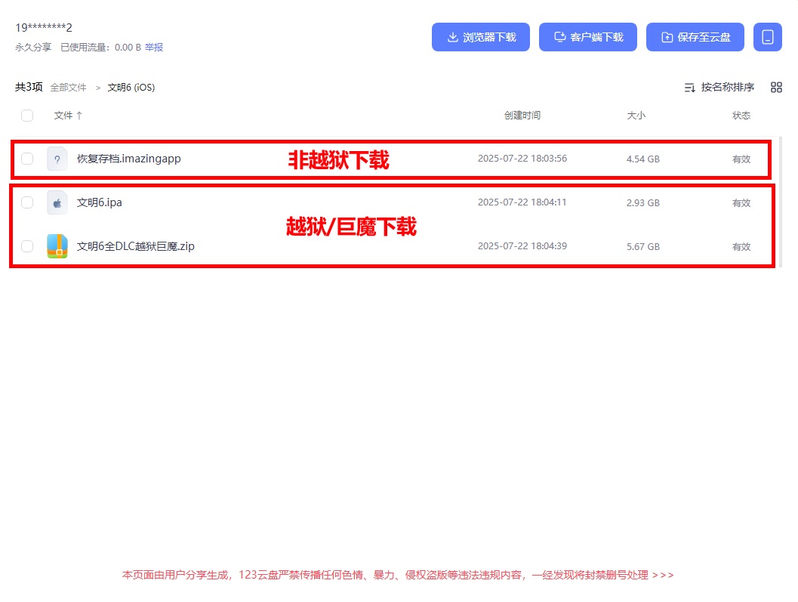Image resolution: width=798 pixels, height=602 pixels.
Task: Open the mobile QR code button
Action: click(768, 36)
